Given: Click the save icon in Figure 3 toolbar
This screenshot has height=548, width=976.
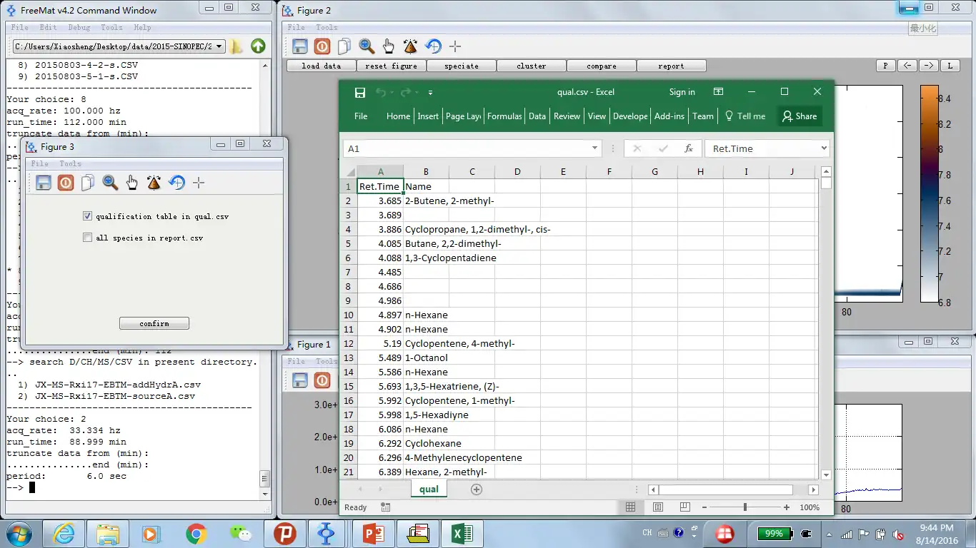Looking at the screenshot, I should click(x=44, y=183).
